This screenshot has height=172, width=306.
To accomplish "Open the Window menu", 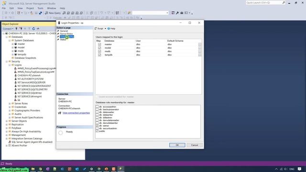I will point(51,8).
